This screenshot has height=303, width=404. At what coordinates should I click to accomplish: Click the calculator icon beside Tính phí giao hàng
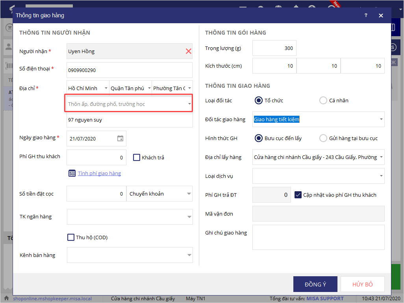72,173
